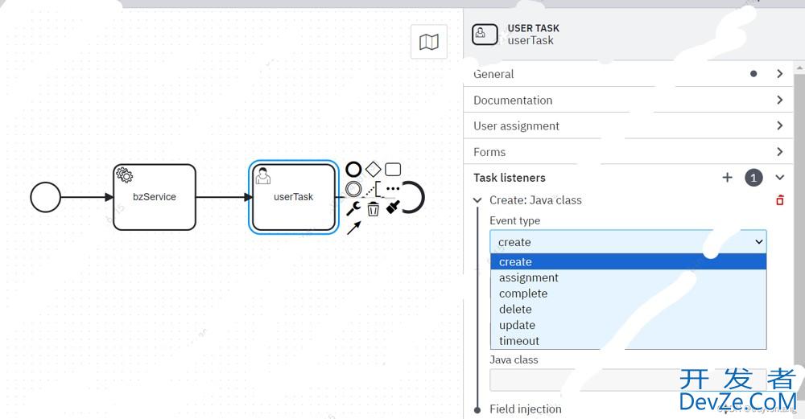Delete userTask with trash icon
This screenshot has width=805, height=419.
point(374,209)
